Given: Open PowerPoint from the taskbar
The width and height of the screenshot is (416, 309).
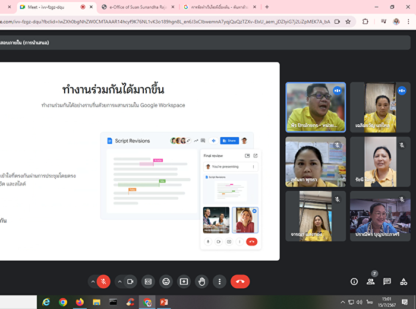Looking at the screenshot, I should 163,302.
